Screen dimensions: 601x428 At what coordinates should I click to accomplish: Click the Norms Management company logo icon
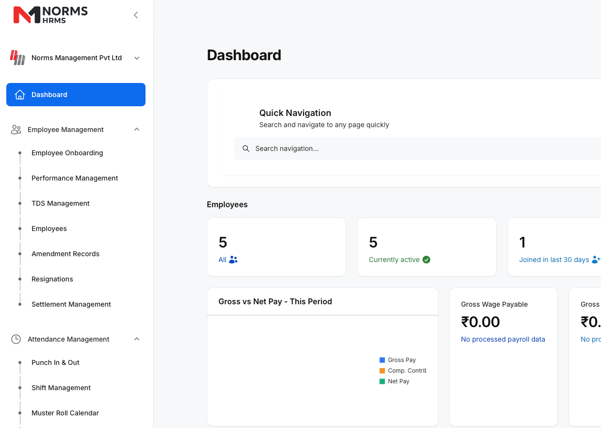tap(18, 58)
